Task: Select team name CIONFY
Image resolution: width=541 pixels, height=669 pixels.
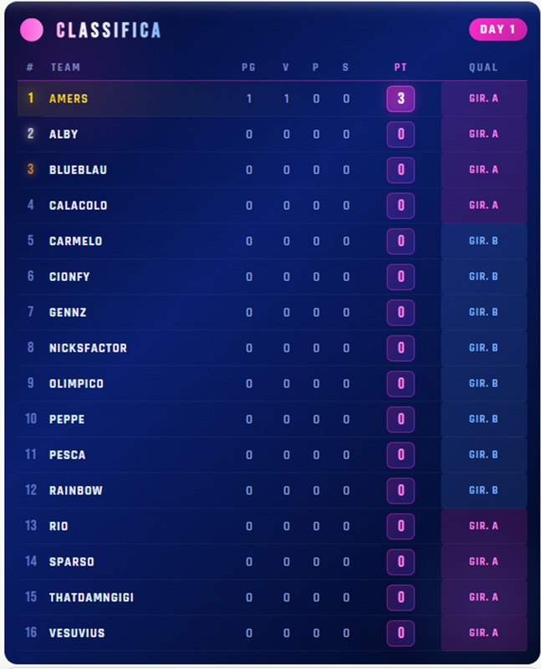Action: pos(69,277)
